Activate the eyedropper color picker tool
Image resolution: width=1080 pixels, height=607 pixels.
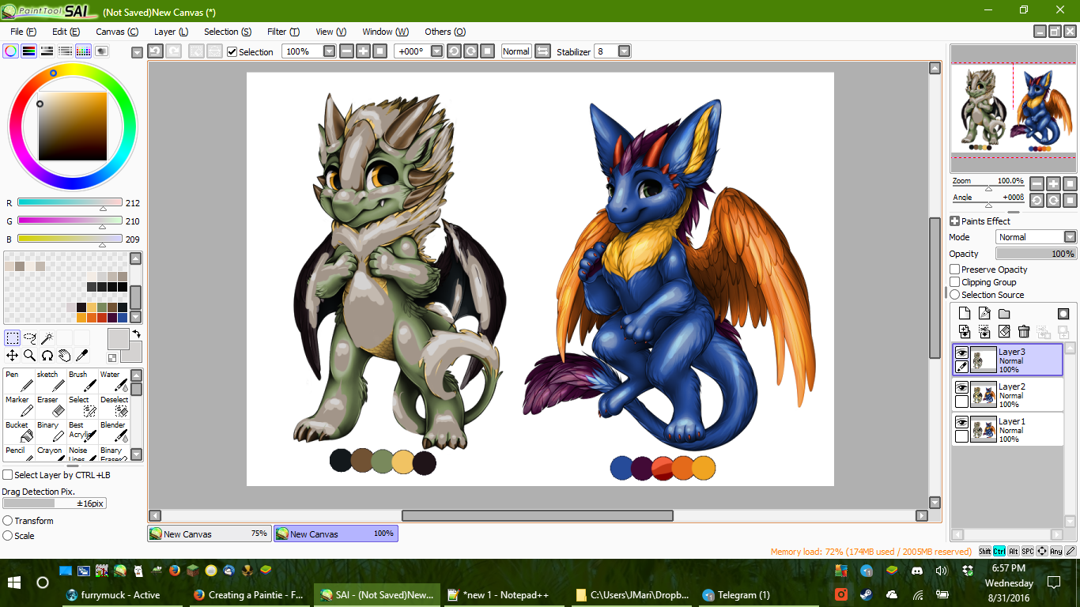click(81, 356)
